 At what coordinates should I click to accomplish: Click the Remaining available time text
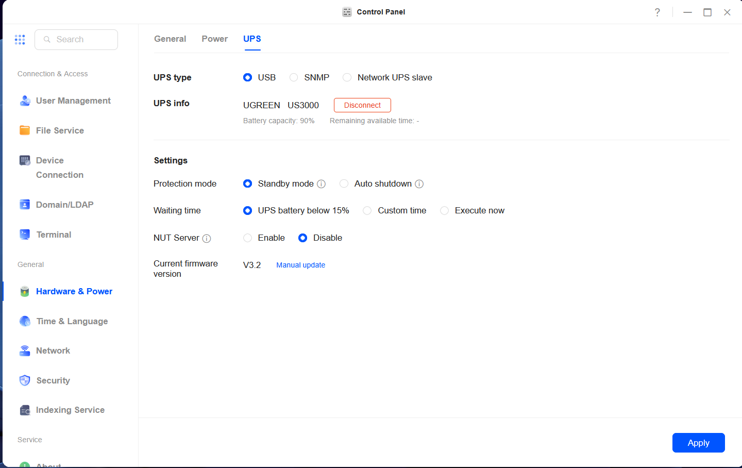tap(374, 121)
